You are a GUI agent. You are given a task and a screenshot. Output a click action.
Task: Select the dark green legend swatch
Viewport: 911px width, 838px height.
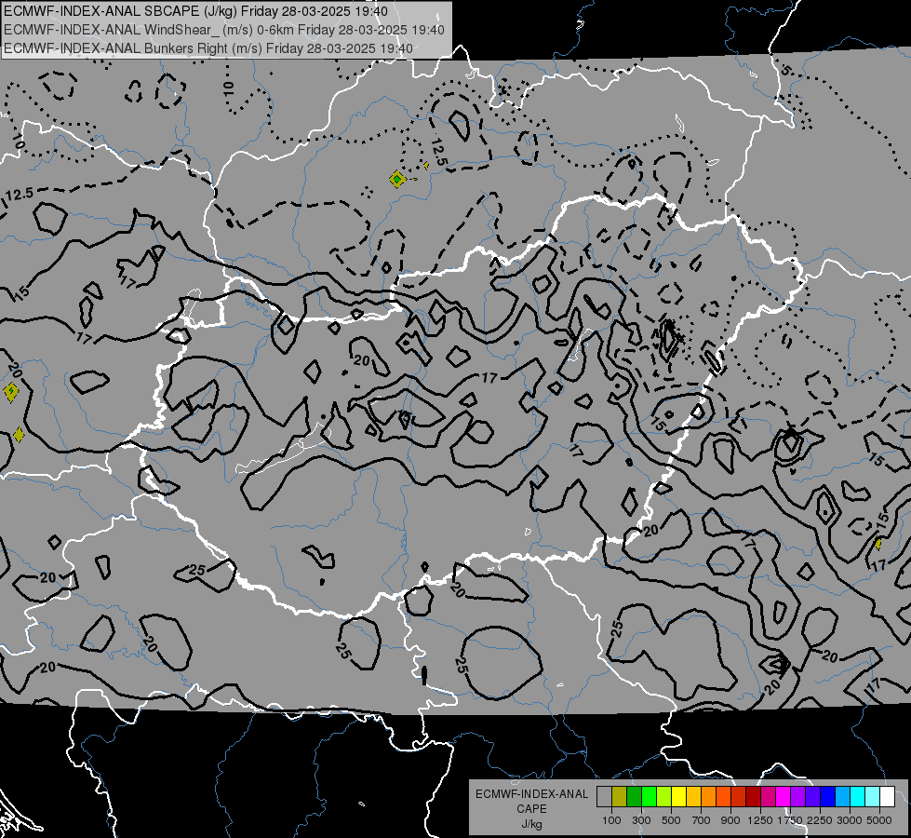[634, 797]
